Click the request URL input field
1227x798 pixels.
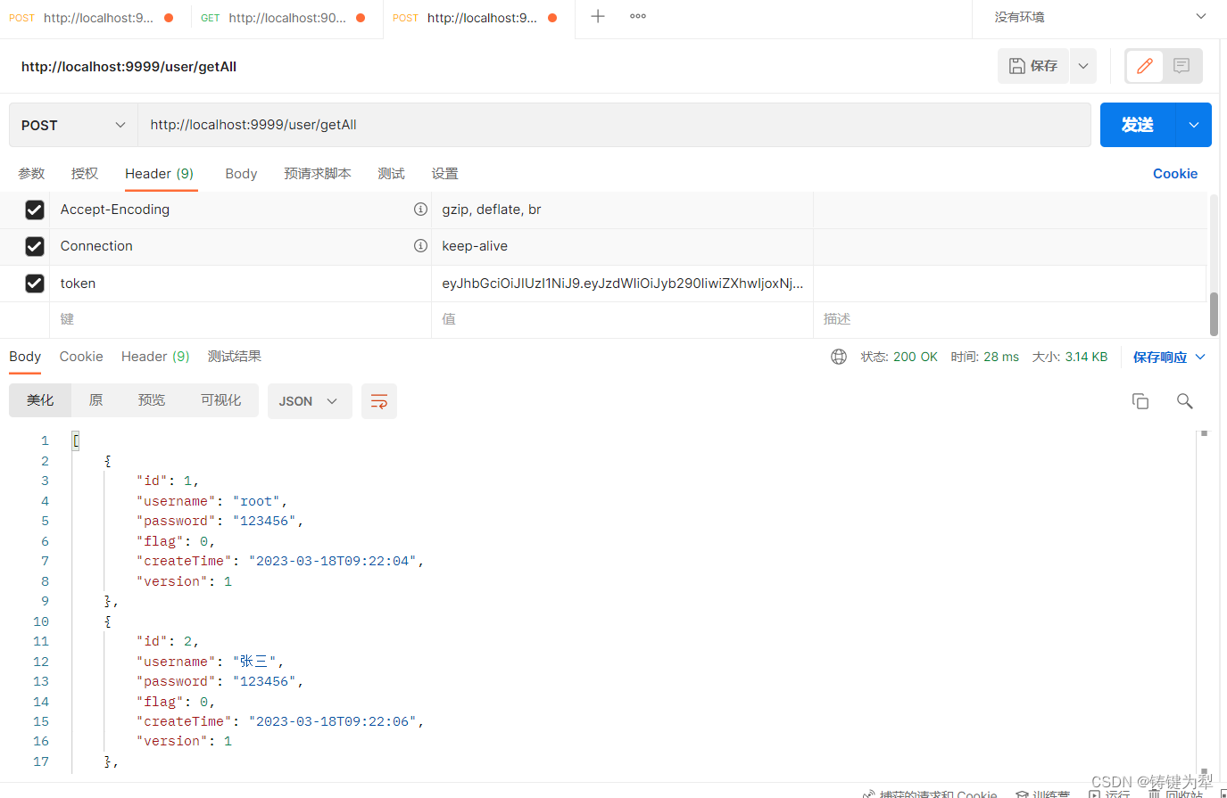click(614, 125)
